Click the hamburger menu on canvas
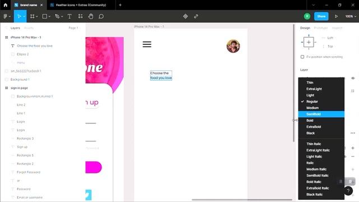Screen dimensions: 359x202 click(x=147, y=44)
